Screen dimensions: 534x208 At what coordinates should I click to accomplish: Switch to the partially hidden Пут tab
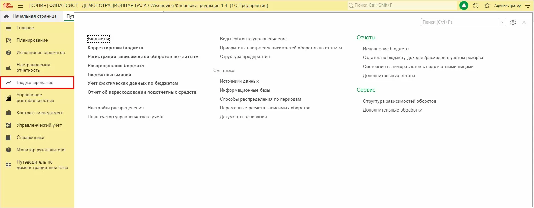[70, 16]
